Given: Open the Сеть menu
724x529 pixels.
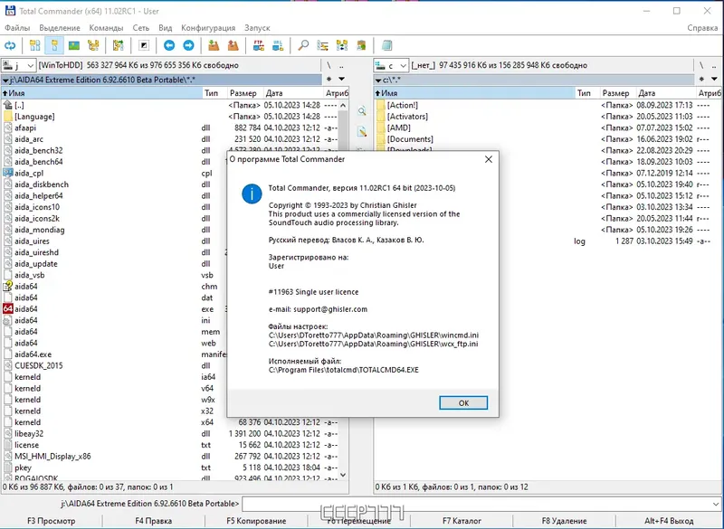Looking at the screenshot, I should point(141,28).
